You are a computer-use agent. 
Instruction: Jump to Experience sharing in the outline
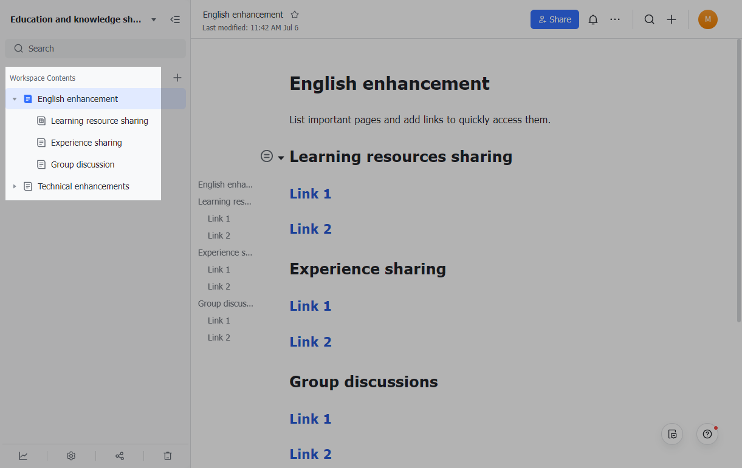[225, 253]
